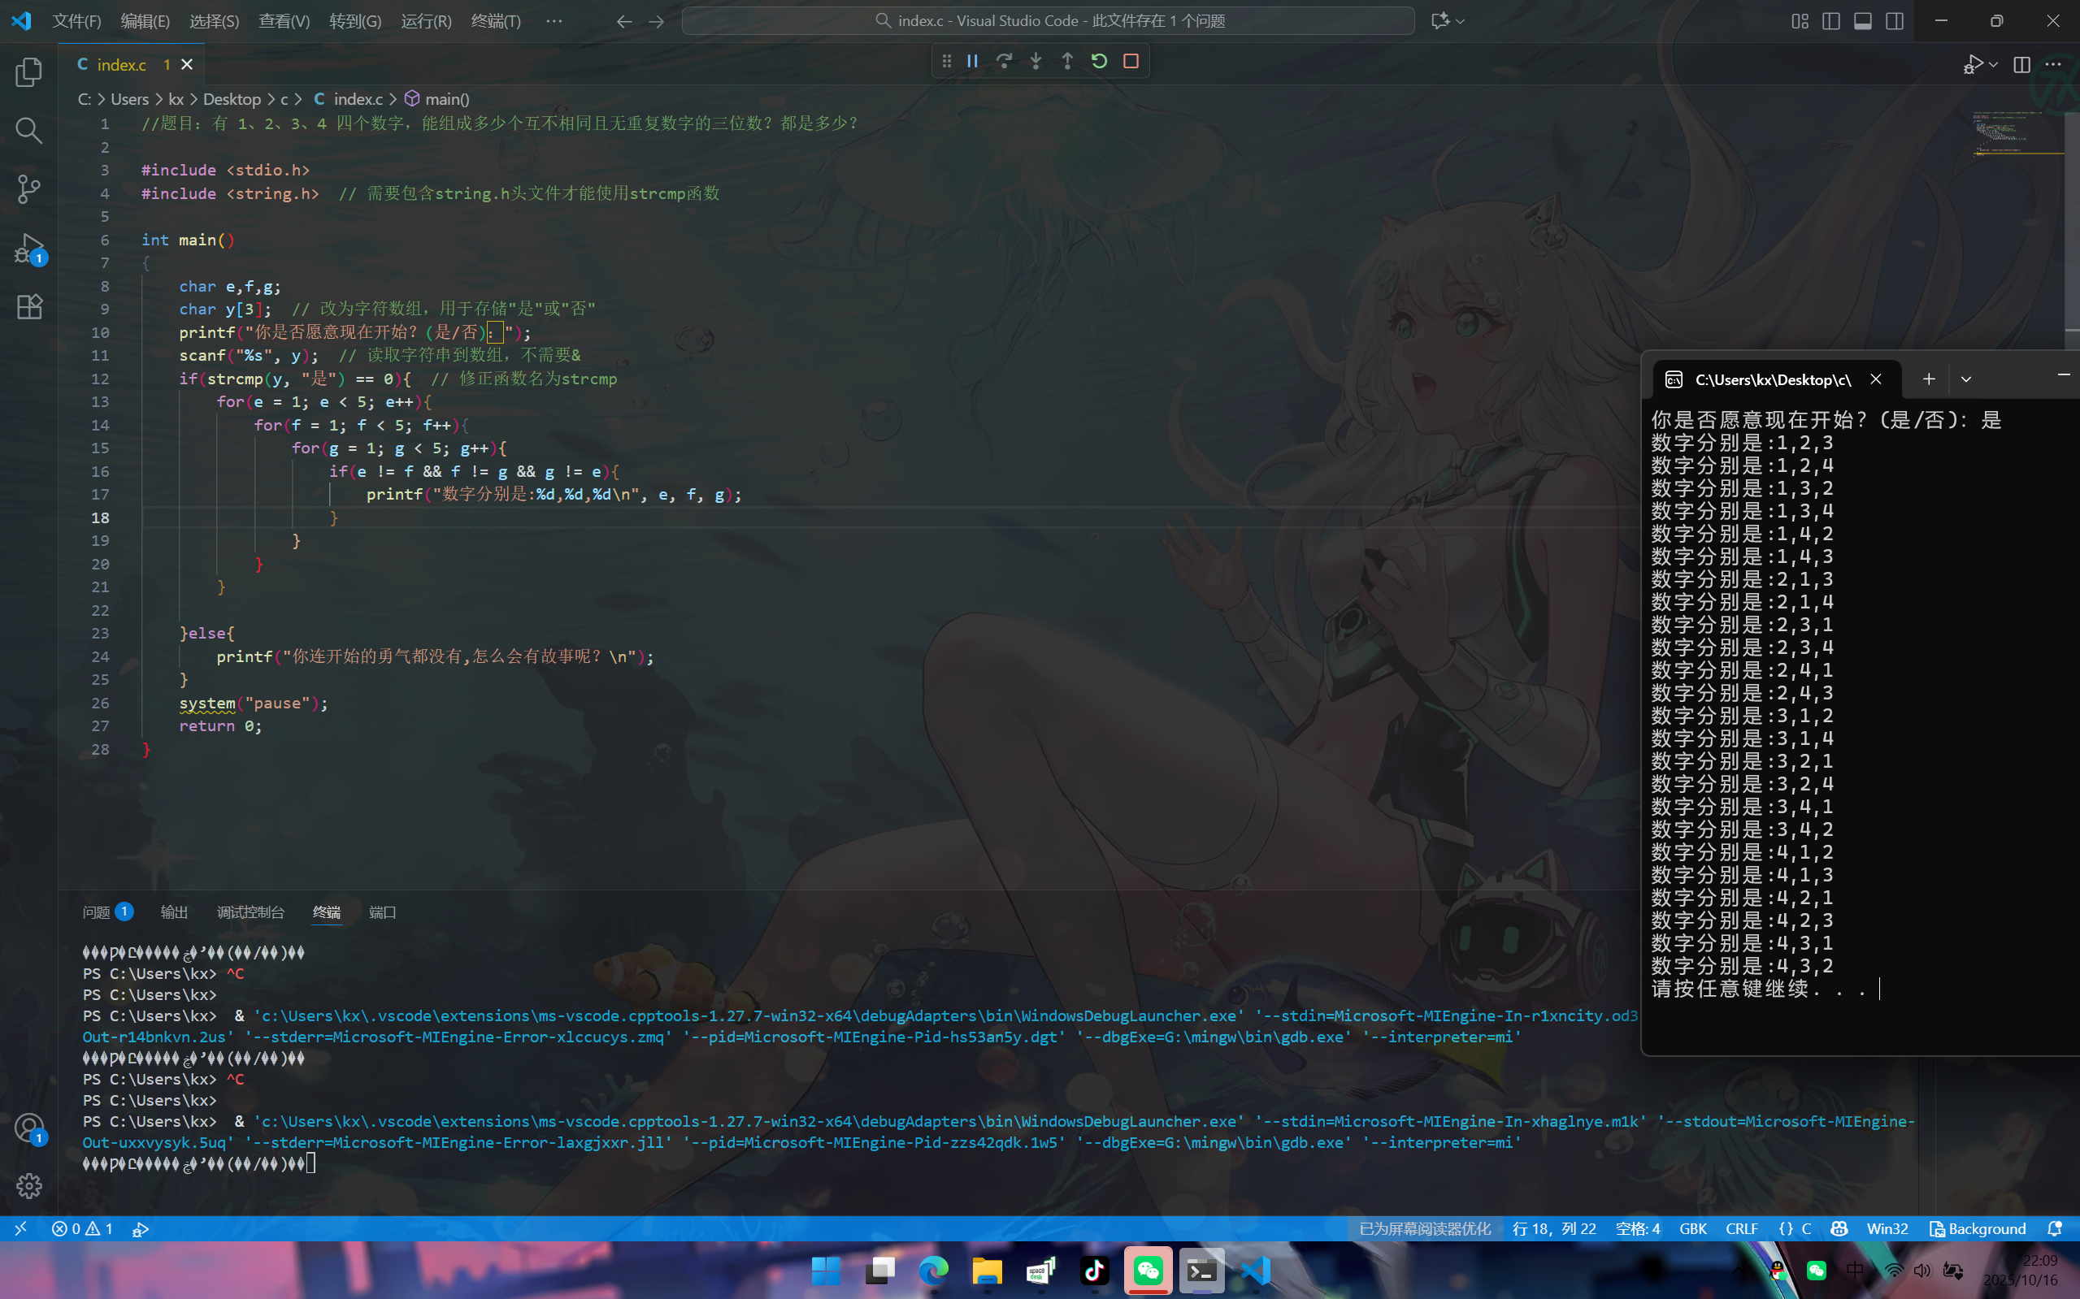Click the GBK encoding in status bar
Screen dimensions: 2080x1299
point(1692,1228)
